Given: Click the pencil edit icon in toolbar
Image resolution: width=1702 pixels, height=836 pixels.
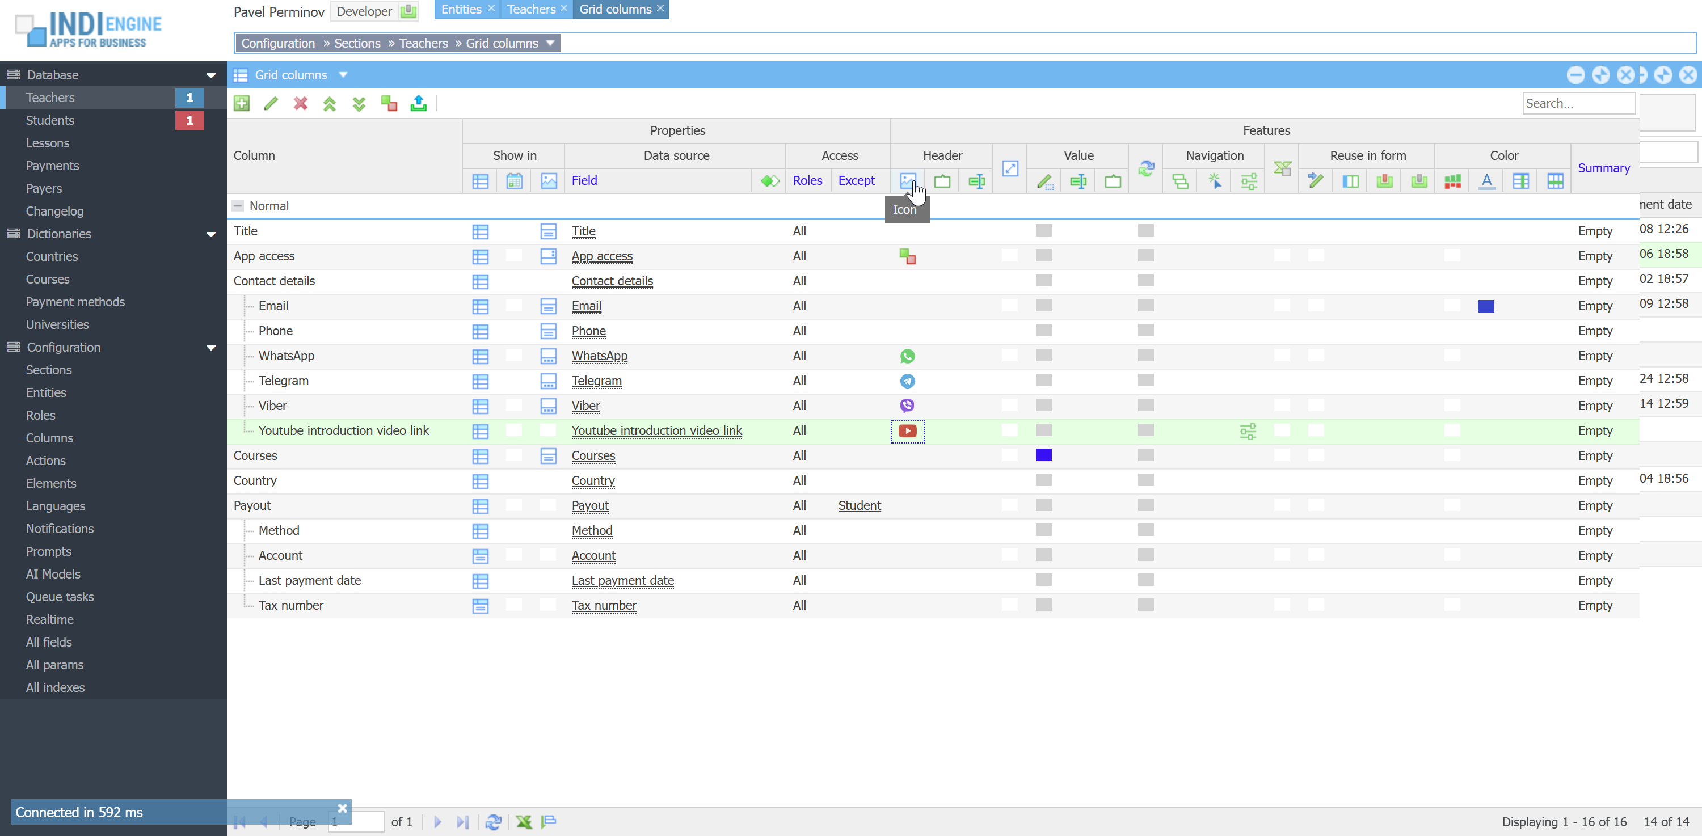Looking at the screenshot, I should coord(271,103).
